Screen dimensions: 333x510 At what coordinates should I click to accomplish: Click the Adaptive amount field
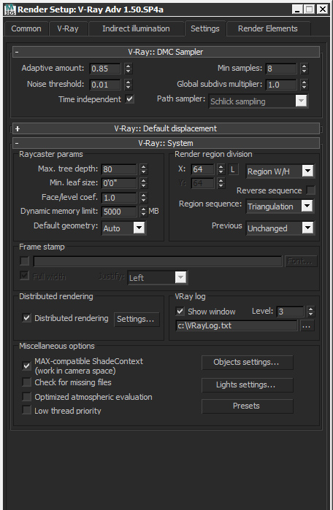105,69
